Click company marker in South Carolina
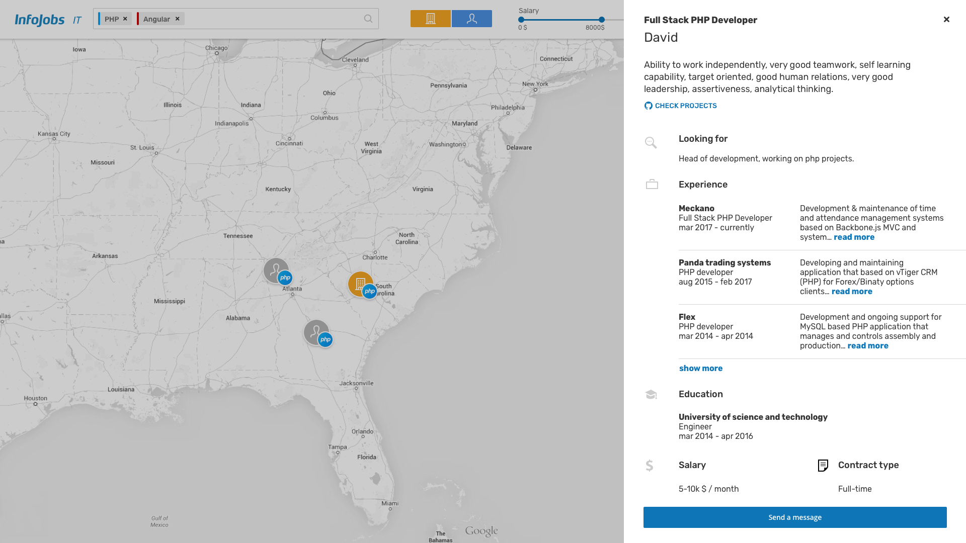966x543 pixels. (360, 284)
